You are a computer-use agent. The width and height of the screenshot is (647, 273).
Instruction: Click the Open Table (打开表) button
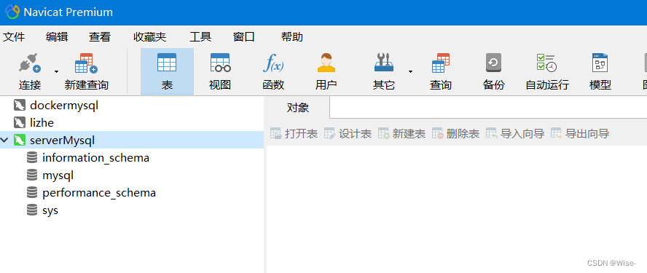pos(294,134)
